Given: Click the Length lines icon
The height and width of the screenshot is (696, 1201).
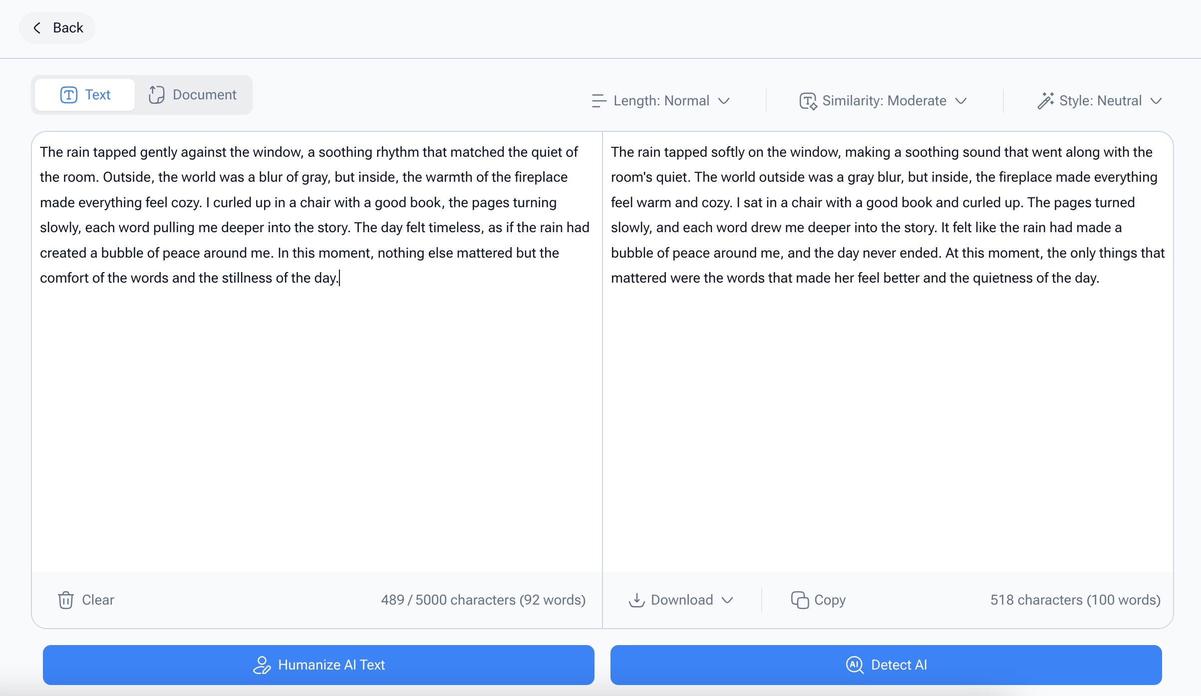Looking at the screenshot, I should (599, 101).
